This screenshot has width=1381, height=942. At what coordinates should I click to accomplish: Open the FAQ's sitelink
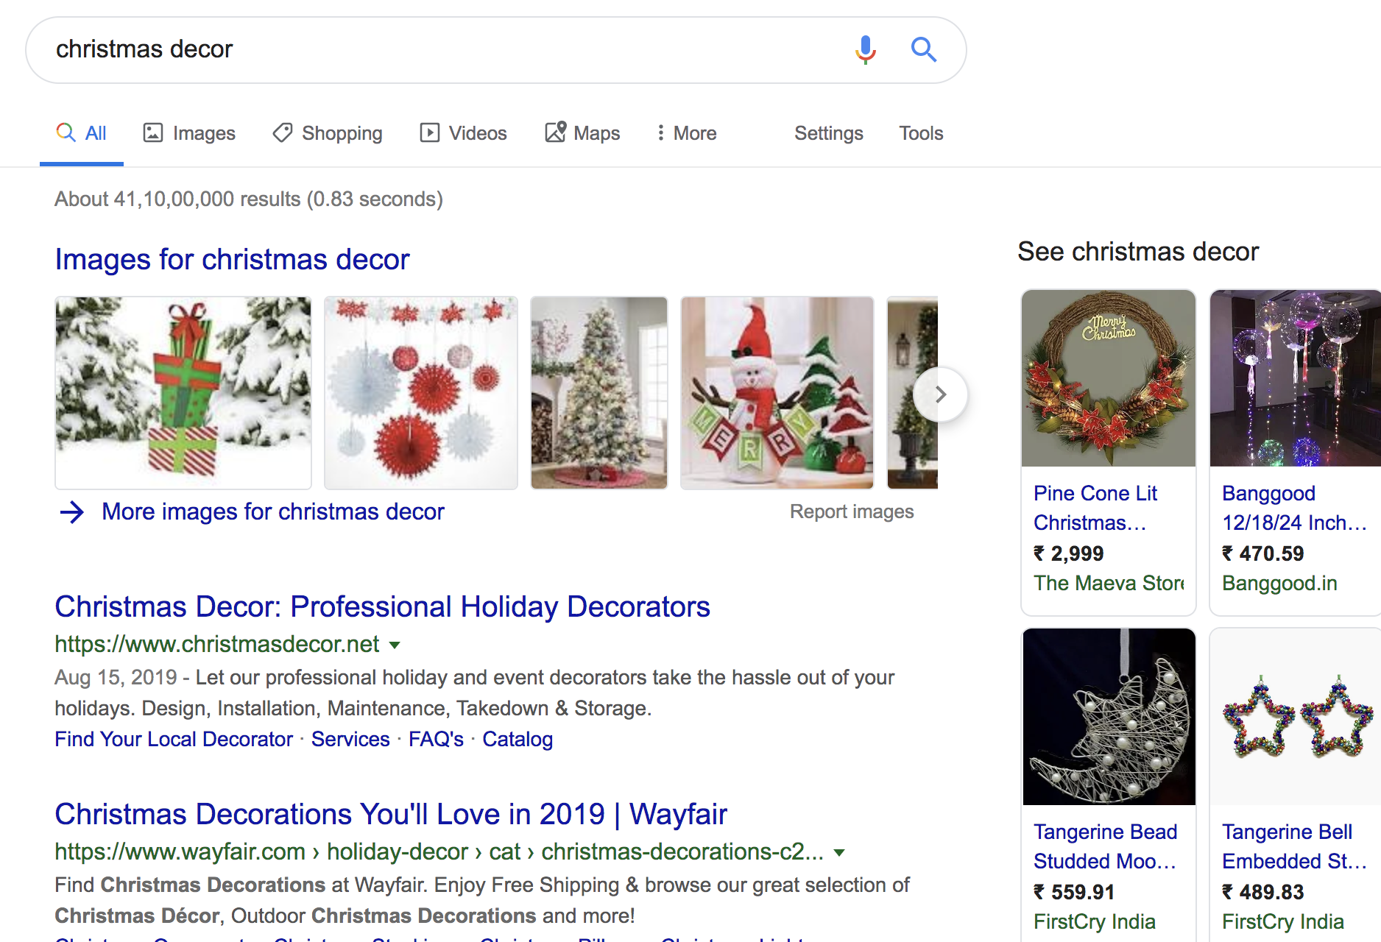pos(436,739)
